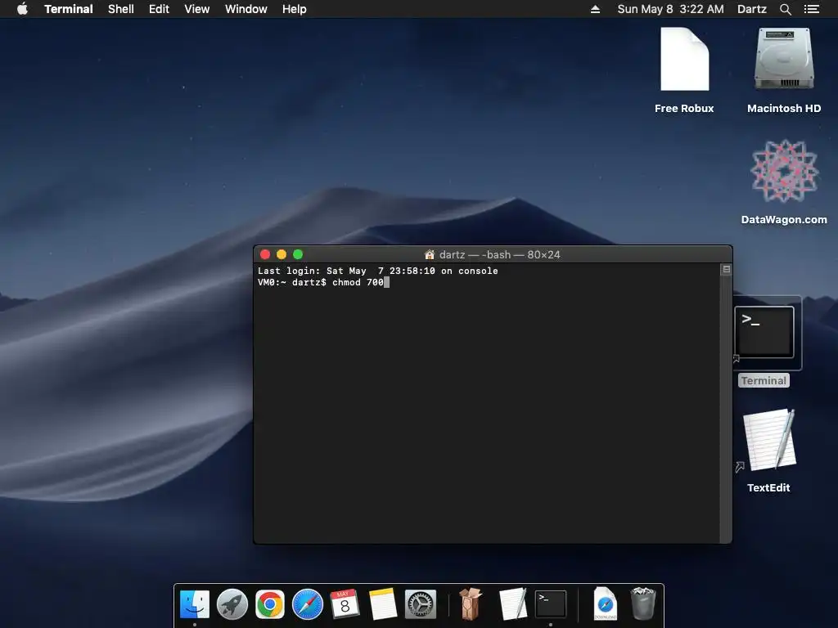Screen dimensions: 838x628
Task: Click the Last login line in Terminal
Action: click(378, 271)
